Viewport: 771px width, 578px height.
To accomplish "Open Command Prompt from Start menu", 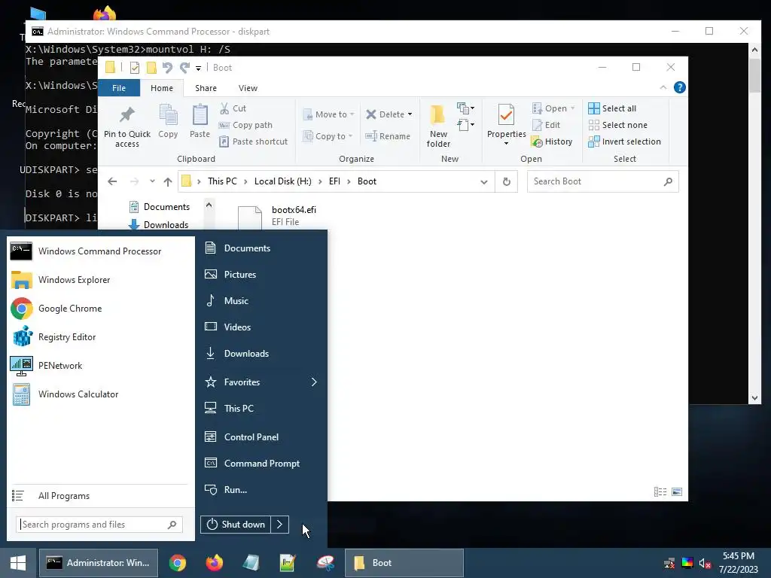I will (262, 464).
